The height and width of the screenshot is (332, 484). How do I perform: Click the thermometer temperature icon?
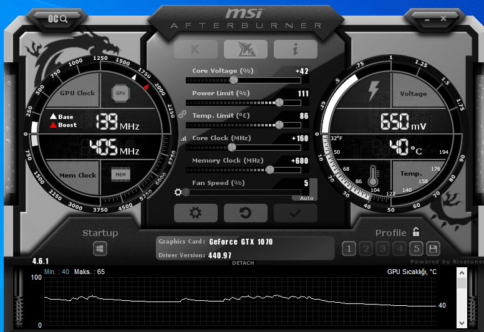[373, 176]
